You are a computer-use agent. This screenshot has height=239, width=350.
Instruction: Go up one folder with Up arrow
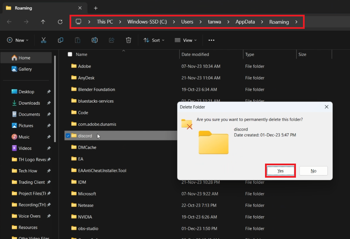click(43, 22)
